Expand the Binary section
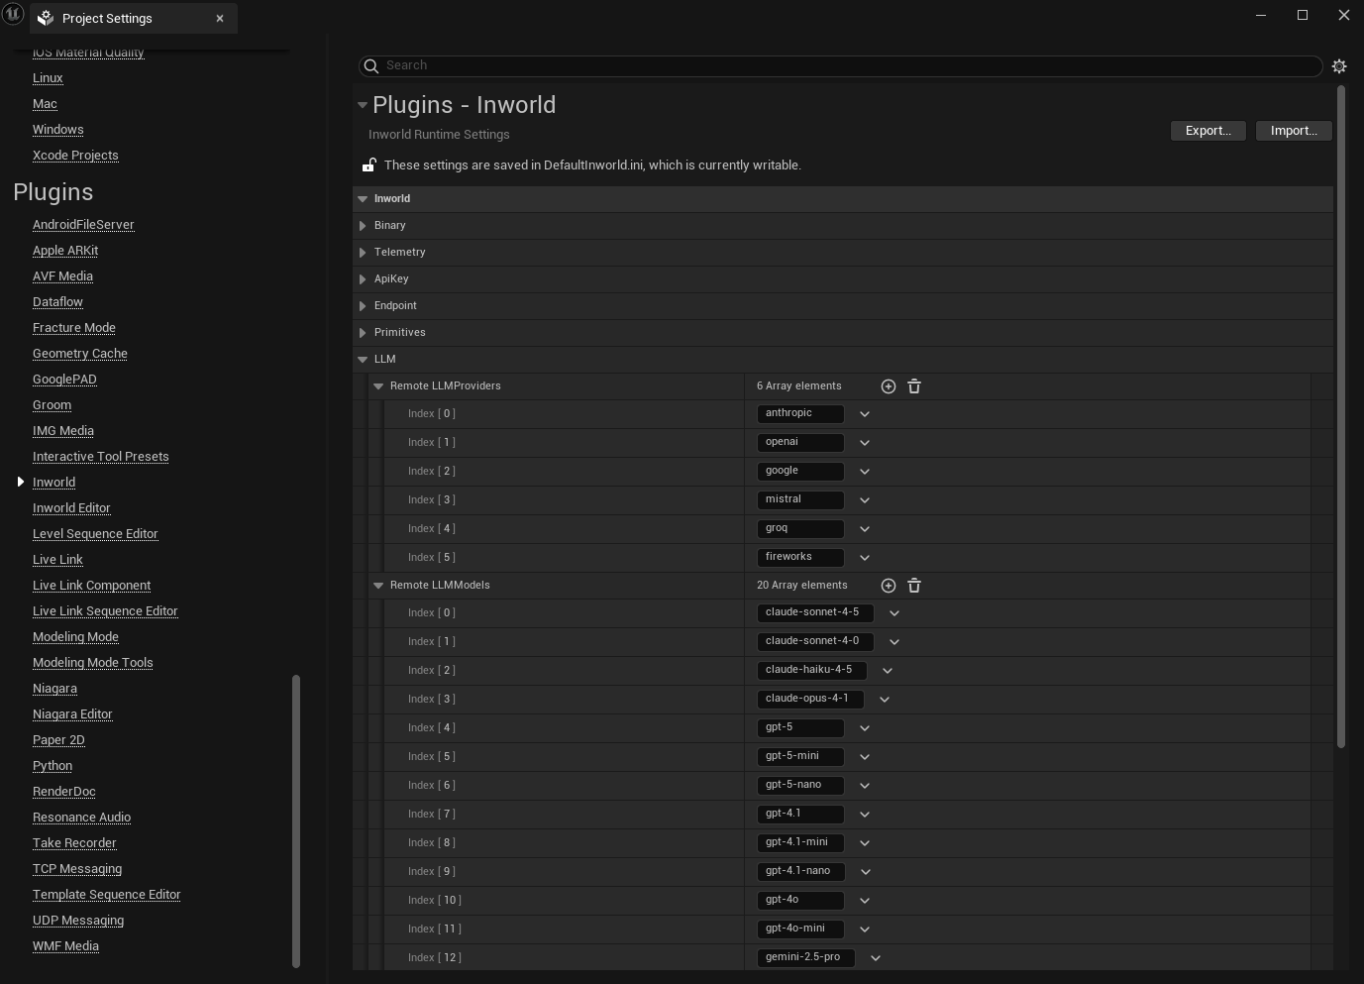This screenshot has width=1364, height=984. point(363,226)
